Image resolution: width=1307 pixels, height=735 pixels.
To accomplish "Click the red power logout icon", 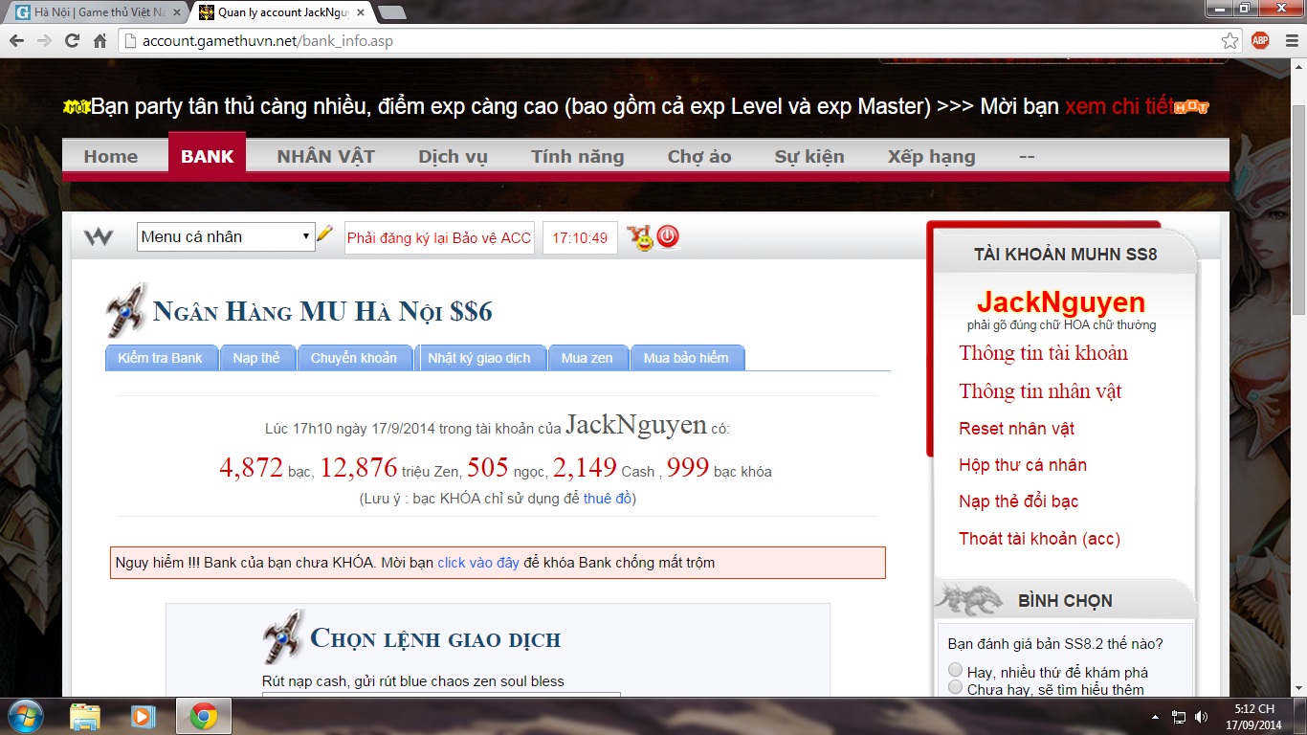I will click(x=668, y=236).
